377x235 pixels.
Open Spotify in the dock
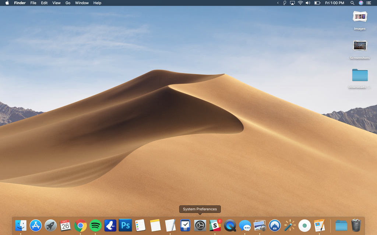95,225
